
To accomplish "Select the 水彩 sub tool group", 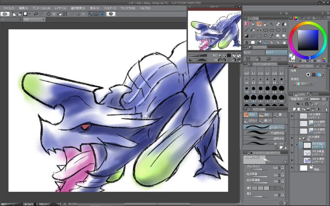I will (x=250, y=115).
